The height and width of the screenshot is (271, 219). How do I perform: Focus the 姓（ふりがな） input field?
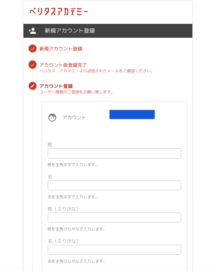tap(114, 218)
